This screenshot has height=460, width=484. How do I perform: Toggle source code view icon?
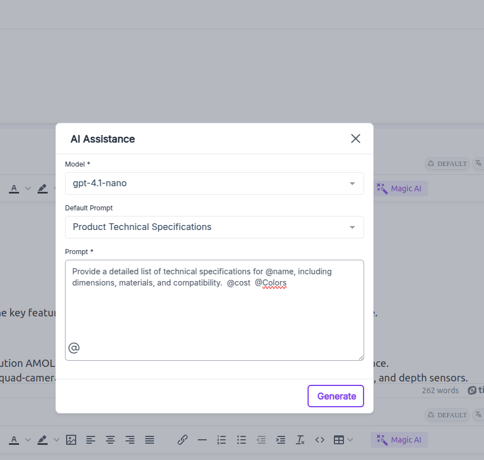click(320, 440)
